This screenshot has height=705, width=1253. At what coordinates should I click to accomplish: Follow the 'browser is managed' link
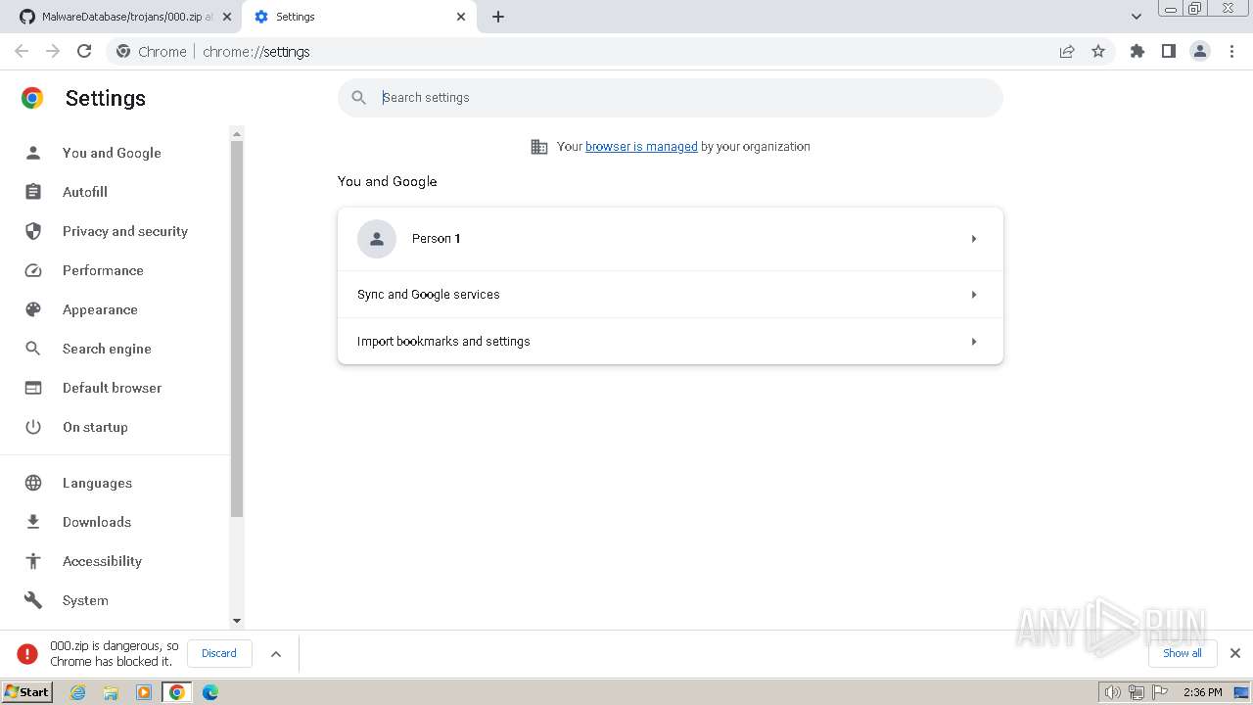tap(641, 147)
